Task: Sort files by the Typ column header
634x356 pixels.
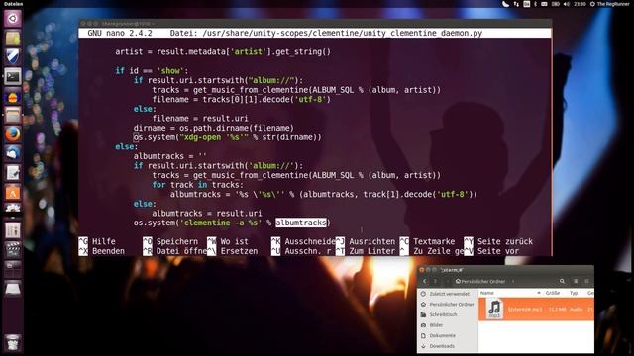Action: [574, 293]
